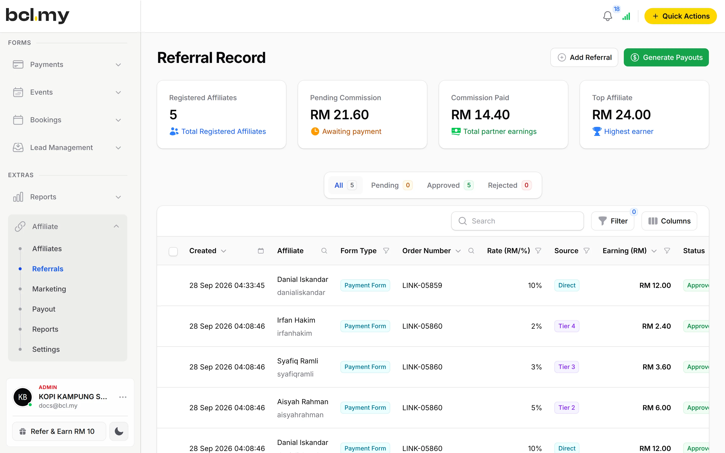
Task: Open the notifications bell icon
Action: (607, 16)
